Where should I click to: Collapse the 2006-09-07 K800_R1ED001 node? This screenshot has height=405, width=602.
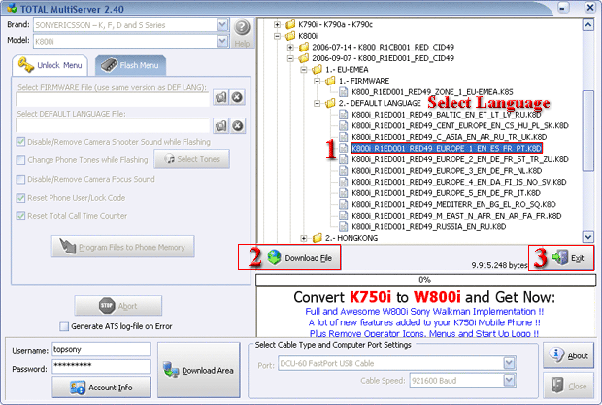tap(290, 58)
